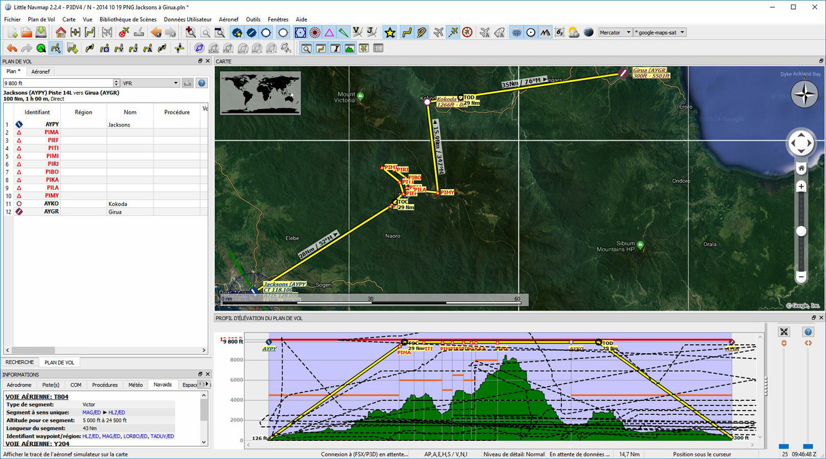Click the weather sun and cloud icon
This screenshot has width=826, height=459.
[574, 32]
